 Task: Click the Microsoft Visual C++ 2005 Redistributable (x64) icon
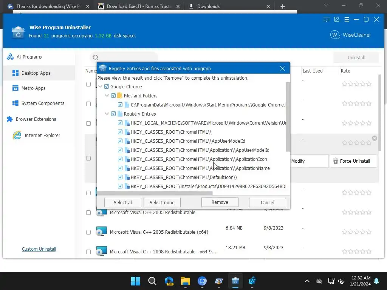tap(101, 232)
